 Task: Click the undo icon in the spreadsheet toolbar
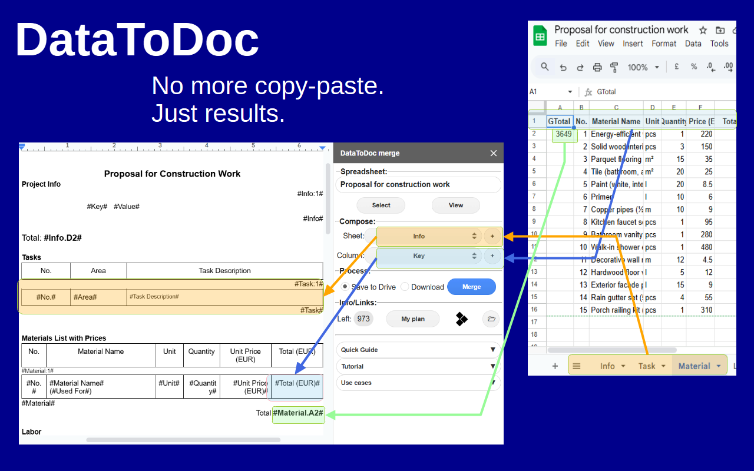coord(563,67)
